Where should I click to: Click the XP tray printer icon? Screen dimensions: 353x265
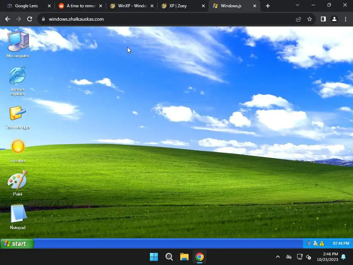[x=316, y=243]
